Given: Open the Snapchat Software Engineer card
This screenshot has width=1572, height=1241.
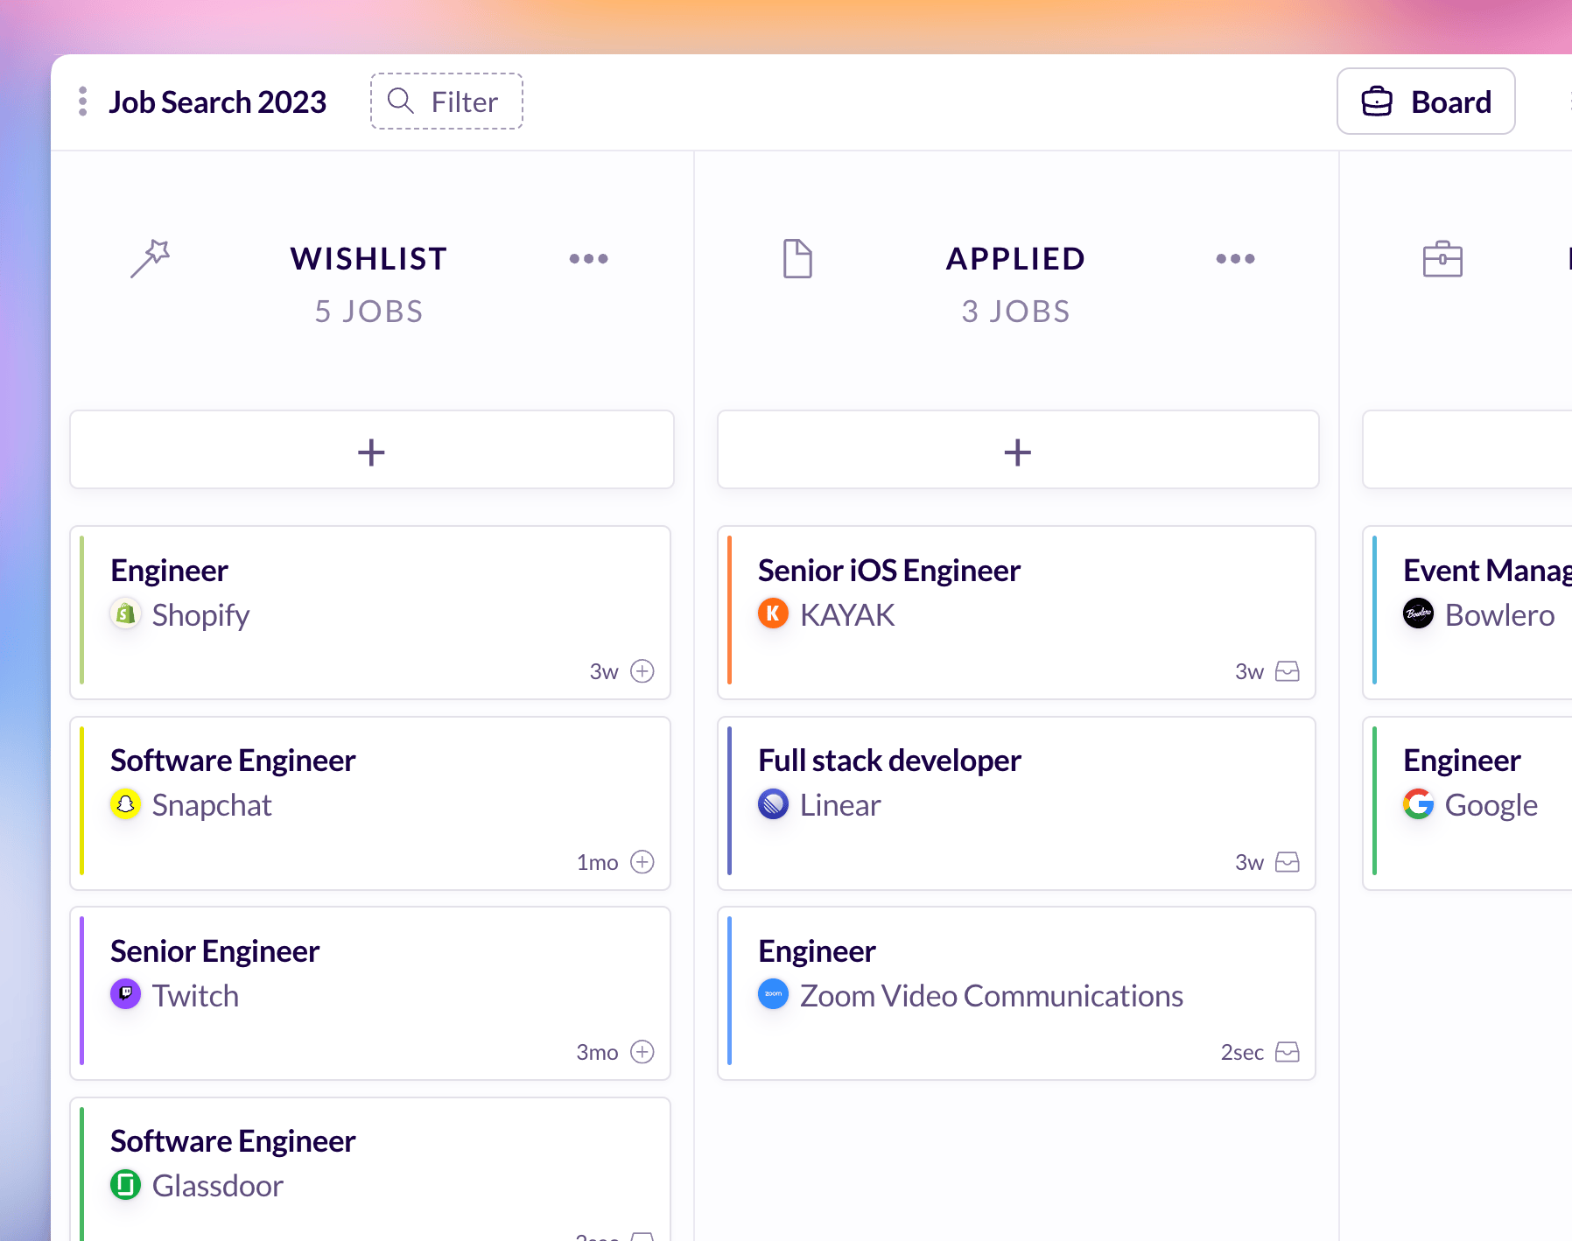Looking at the screenshot, I should (370, 803).
